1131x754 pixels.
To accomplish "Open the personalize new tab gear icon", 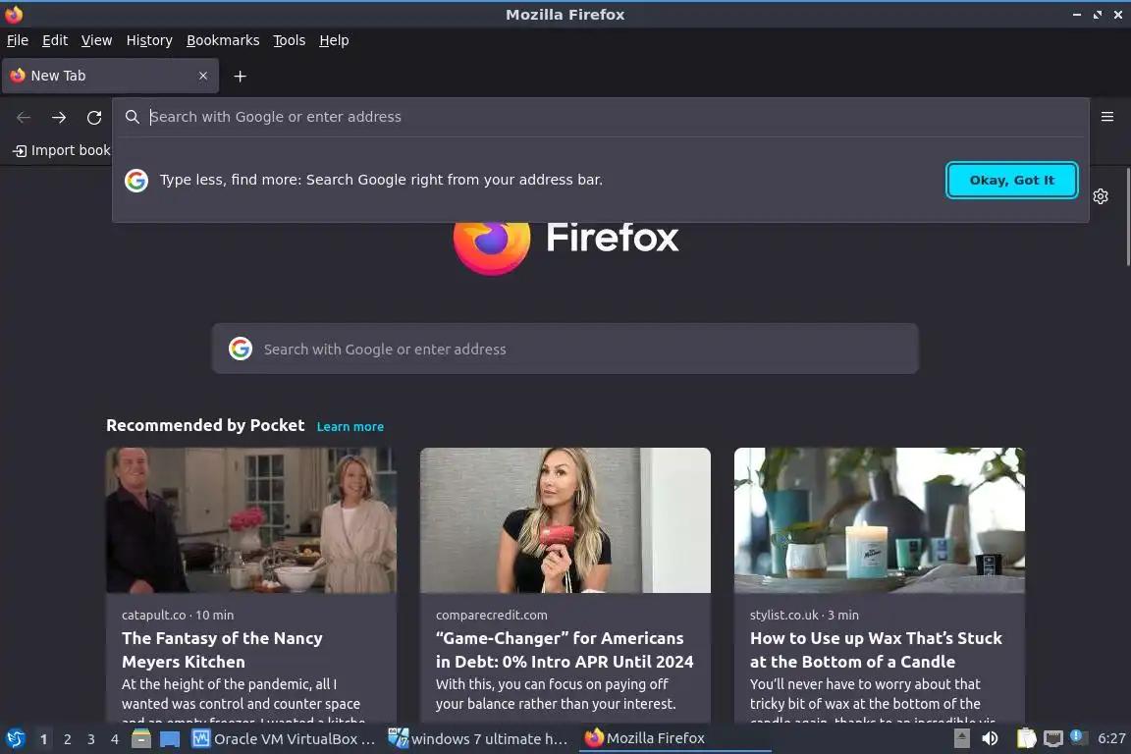I will [x=1101, y=196].
